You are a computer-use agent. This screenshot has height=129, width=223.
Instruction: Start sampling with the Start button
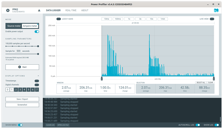click(22, 67)
